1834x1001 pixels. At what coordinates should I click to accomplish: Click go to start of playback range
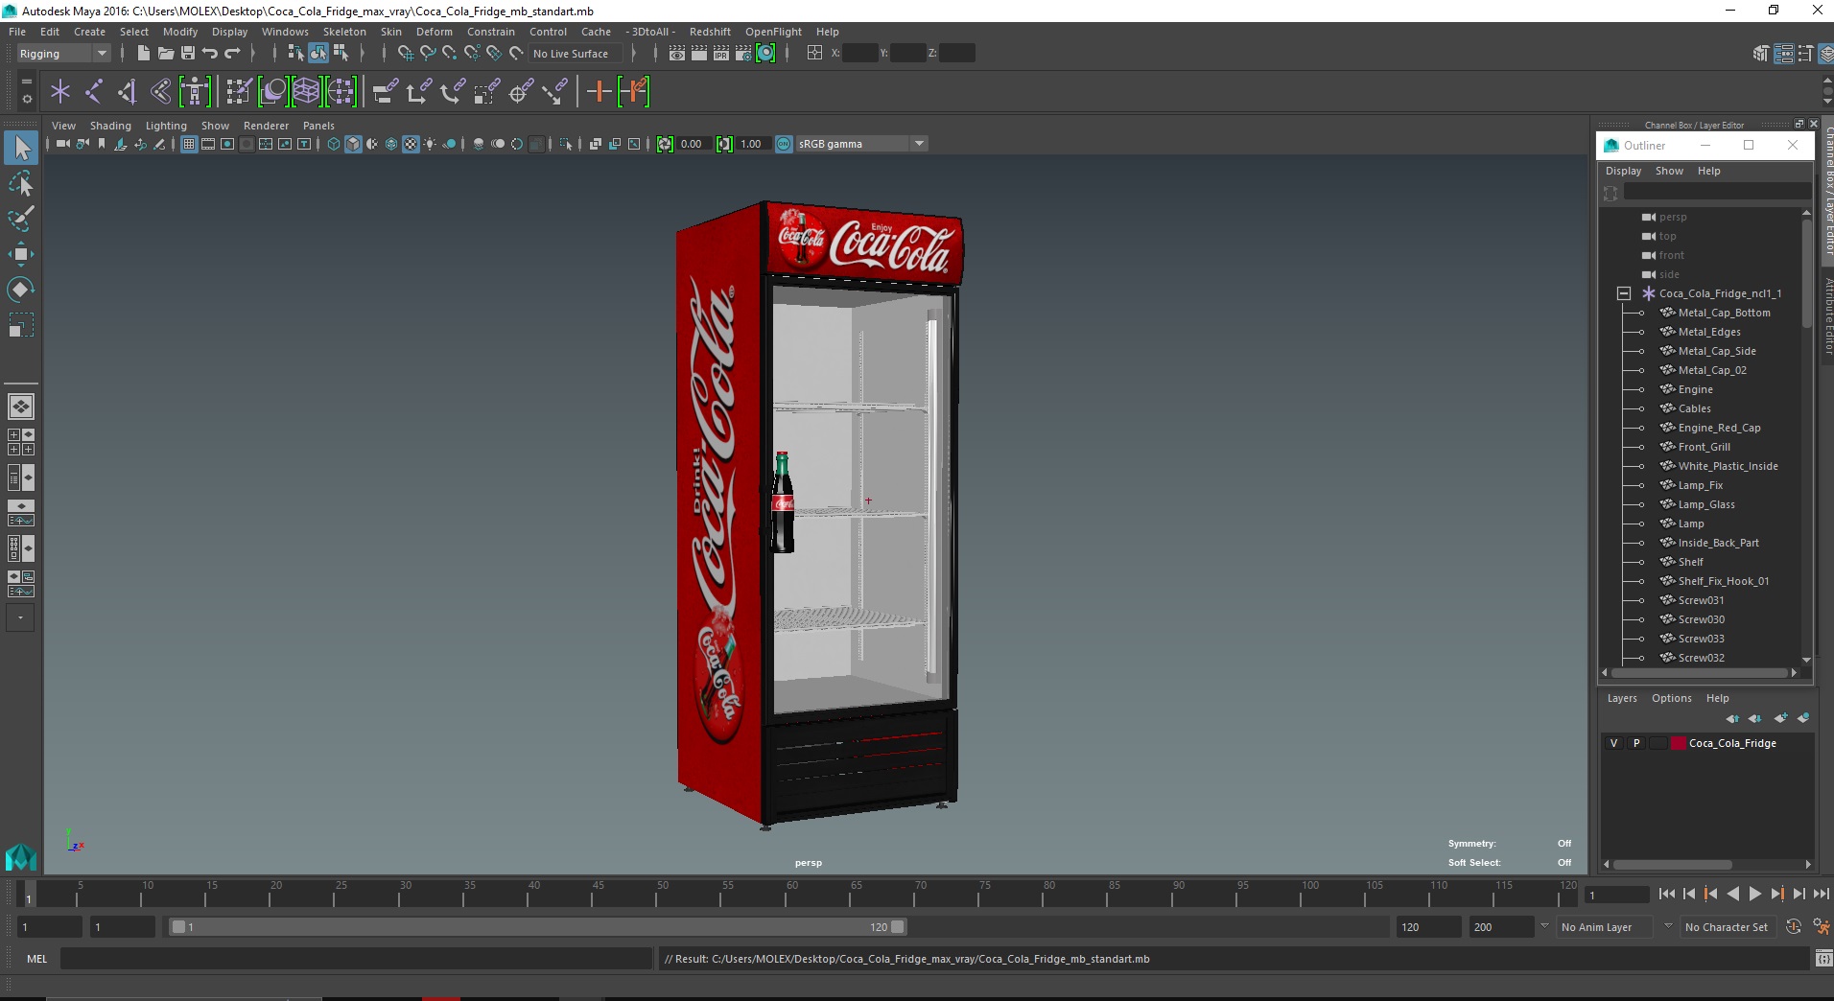point(1666,894)
